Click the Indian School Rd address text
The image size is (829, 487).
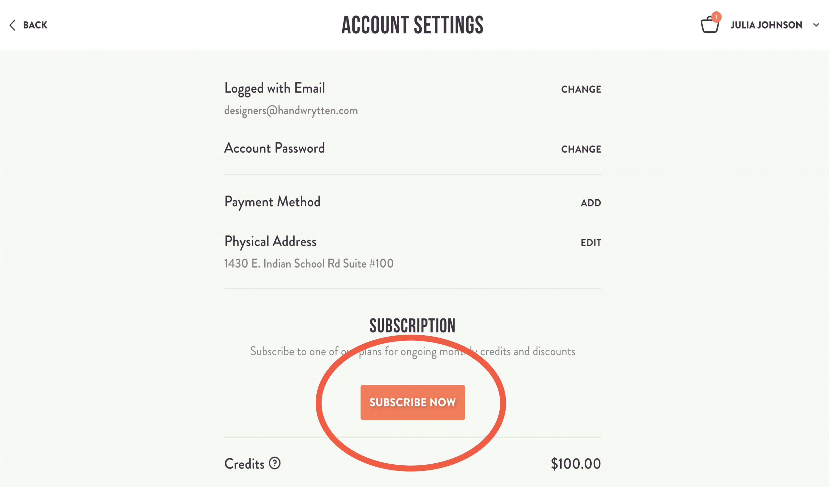click(309, 263)
